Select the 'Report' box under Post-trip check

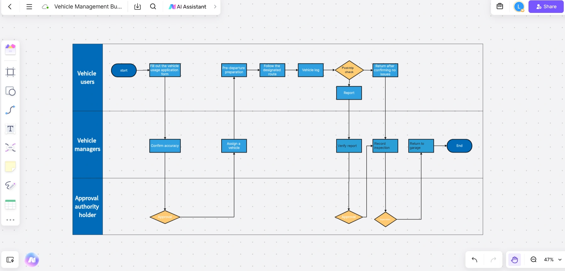349,93
